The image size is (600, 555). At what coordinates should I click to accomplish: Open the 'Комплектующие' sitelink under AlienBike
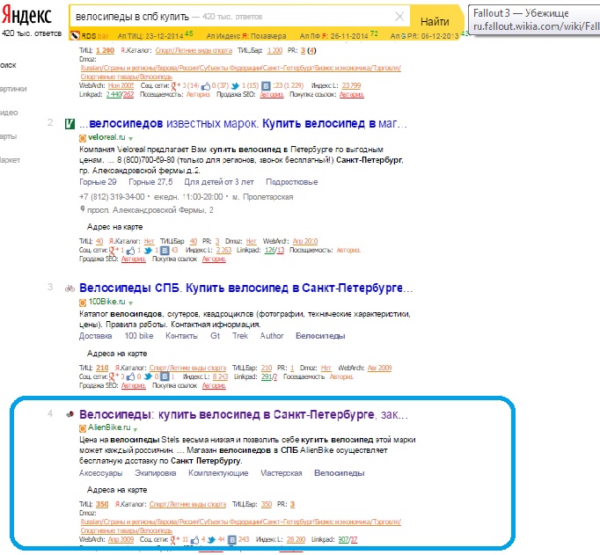[218, 473]
